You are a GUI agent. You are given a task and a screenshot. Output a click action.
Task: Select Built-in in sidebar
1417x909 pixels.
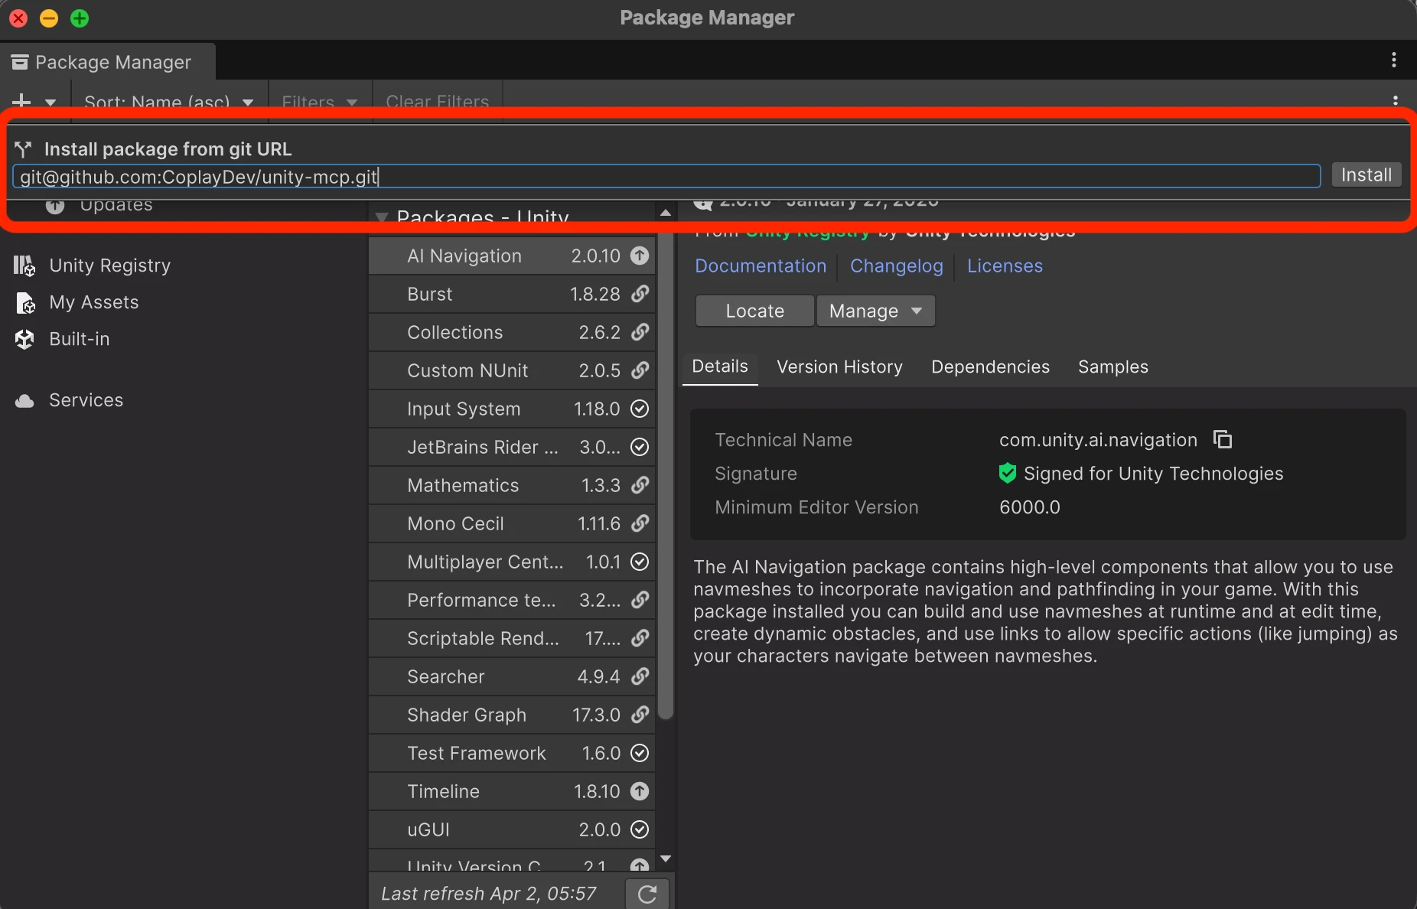pos(80,339)
